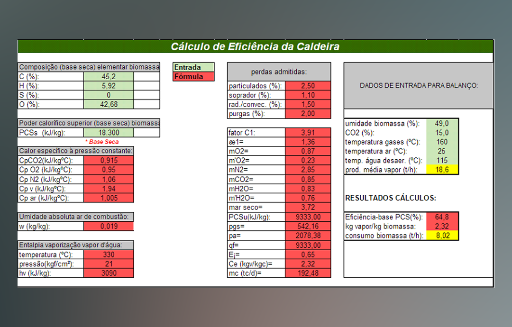Viewport: 512px width, 327px height.
Task: Select the CpCO2 value 0,915 cell
Action: (x=109, y=160)
